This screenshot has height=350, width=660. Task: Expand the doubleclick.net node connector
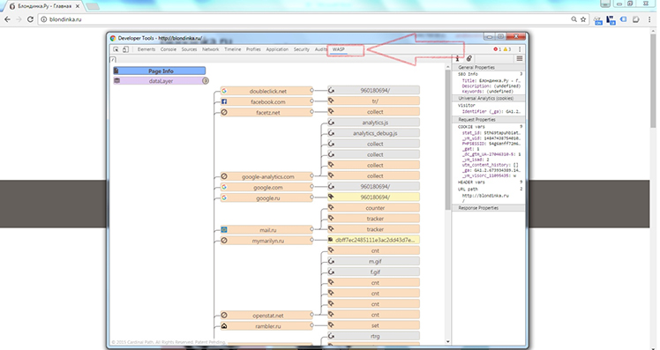click(x=311, y=91)
